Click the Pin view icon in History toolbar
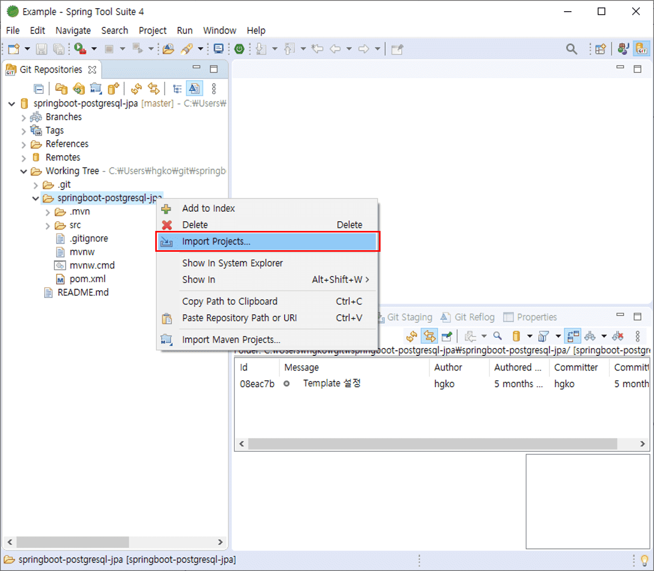This screenshot has width=654, height=571. coord(446,336)
